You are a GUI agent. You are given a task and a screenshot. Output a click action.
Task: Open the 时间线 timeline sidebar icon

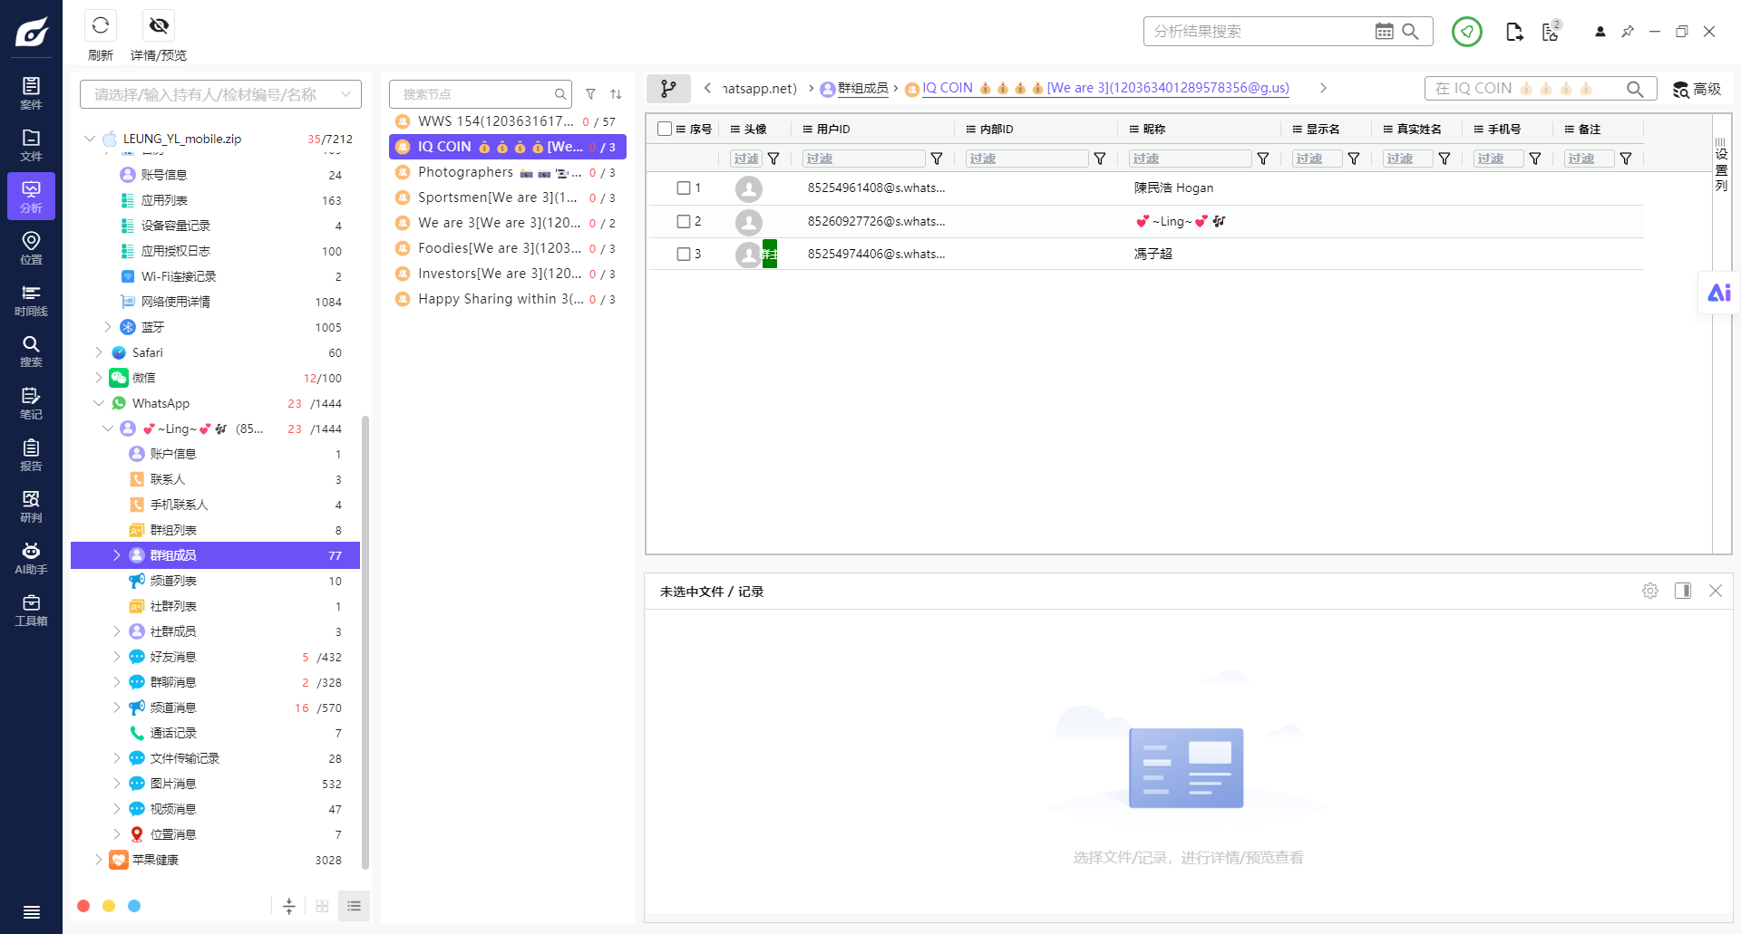[x=31, y=300]
